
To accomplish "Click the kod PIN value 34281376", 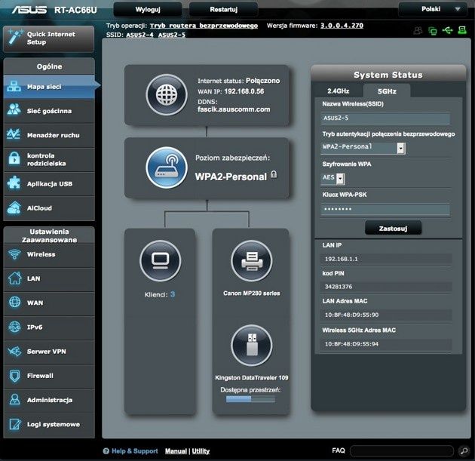I will pos(339,287).
